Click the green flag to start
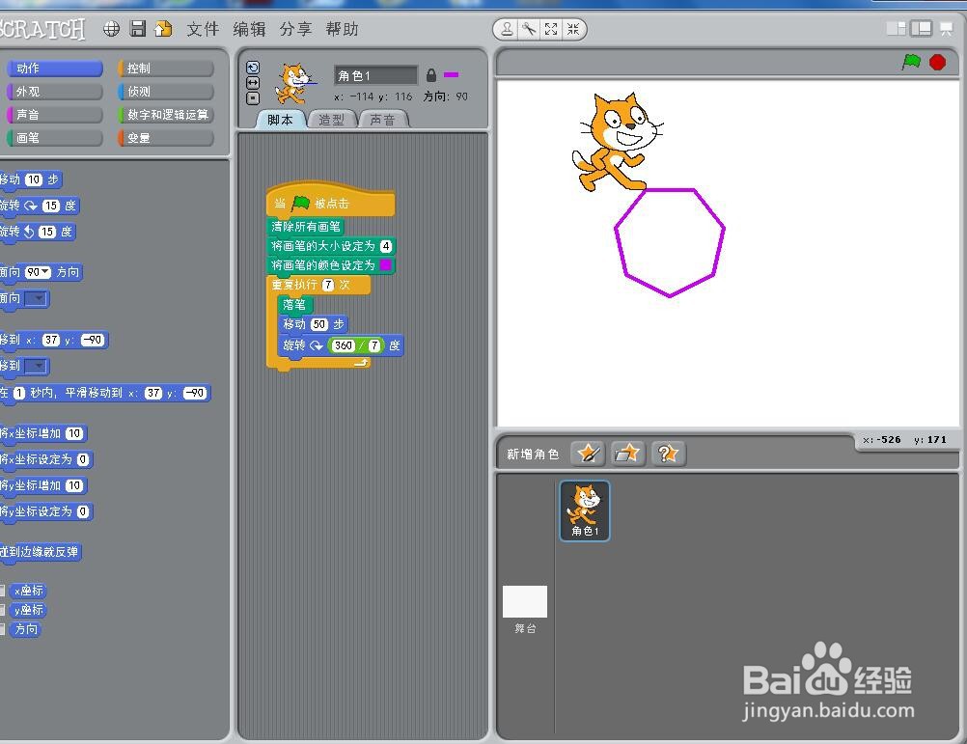 pyautogui.click(x=911, y=62)
